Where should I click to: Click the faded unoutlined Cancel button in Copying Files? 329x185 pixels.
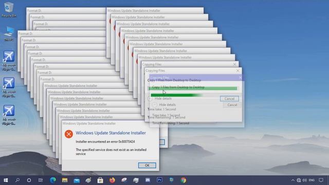(232, 105)
